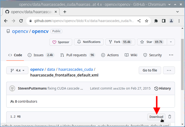Open the Star lists dropdown arrow
The width and height of the screenshot is (185, 127).
[x=171, y=42]
